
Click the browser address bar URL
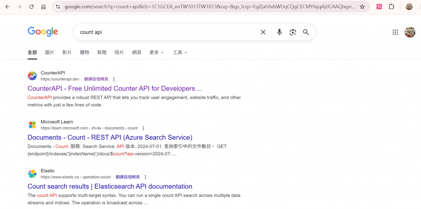click(x=210, y=7)
